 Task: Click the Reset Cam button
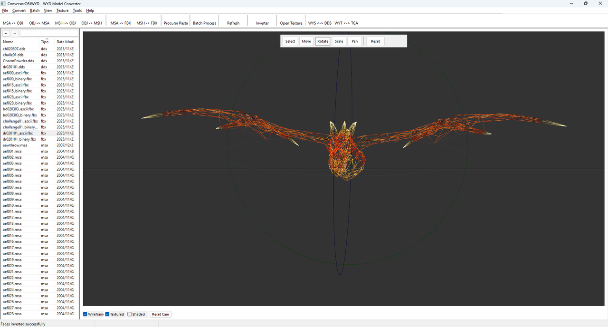(160, 314)
